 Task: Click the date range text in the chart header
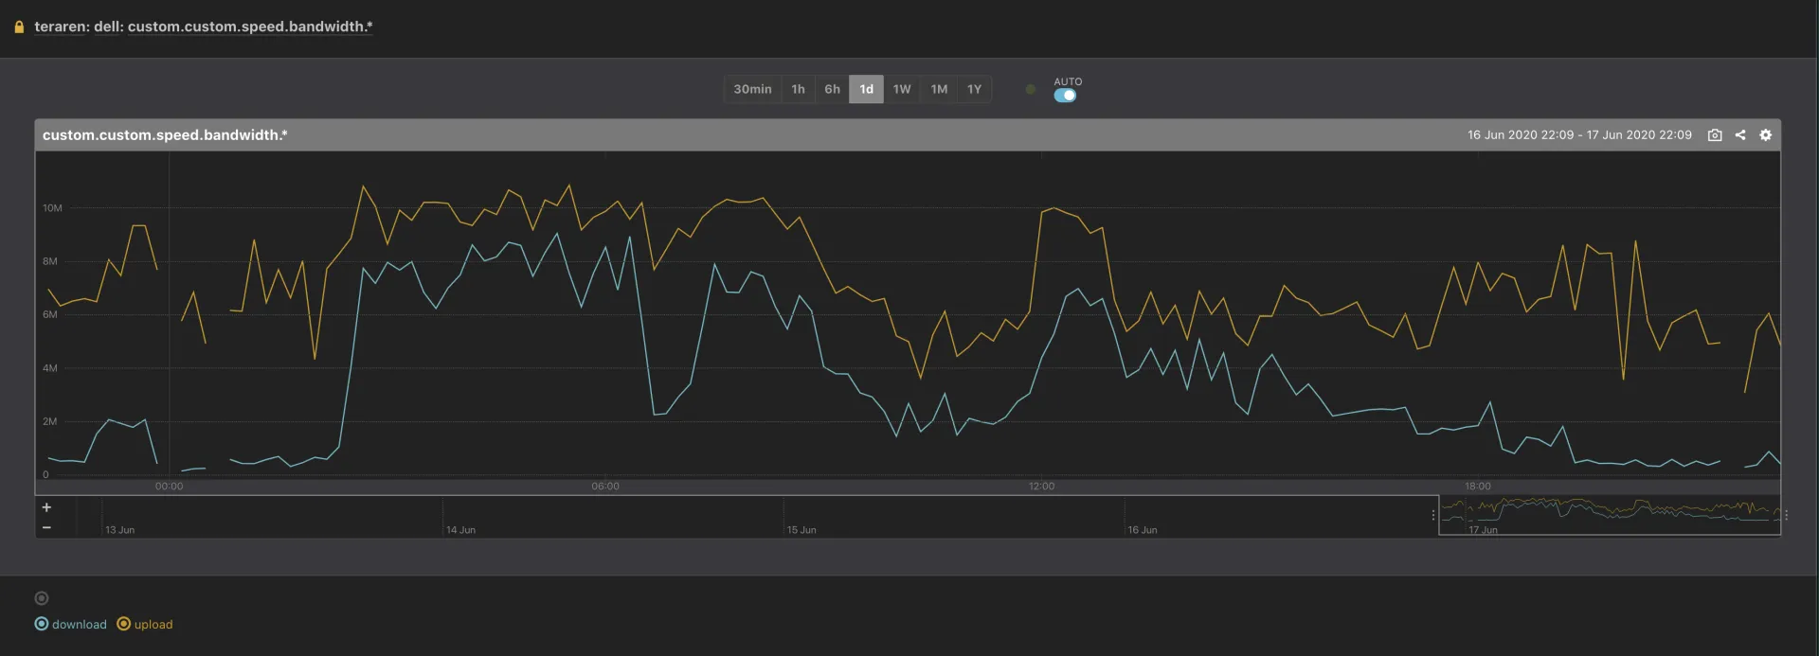coord(1578,135)
